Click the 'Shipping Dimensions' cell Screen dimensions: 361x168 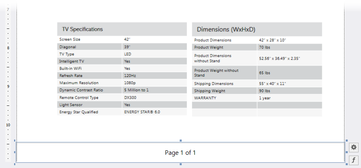coord(224,83)
